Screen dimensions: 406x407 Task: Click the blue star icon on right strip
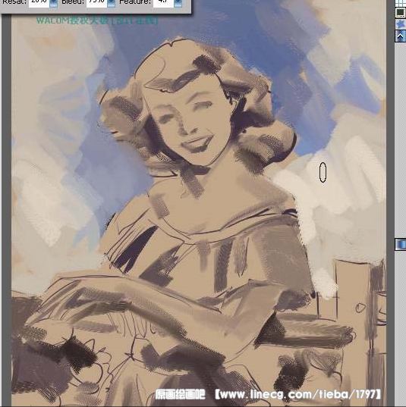coord(401,24)
